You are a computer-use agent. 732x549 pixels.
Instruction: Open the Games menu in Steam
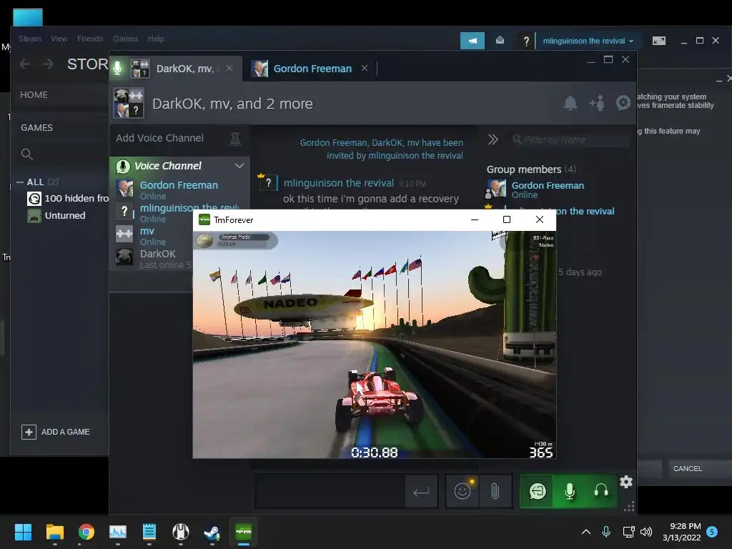[125, 39]
